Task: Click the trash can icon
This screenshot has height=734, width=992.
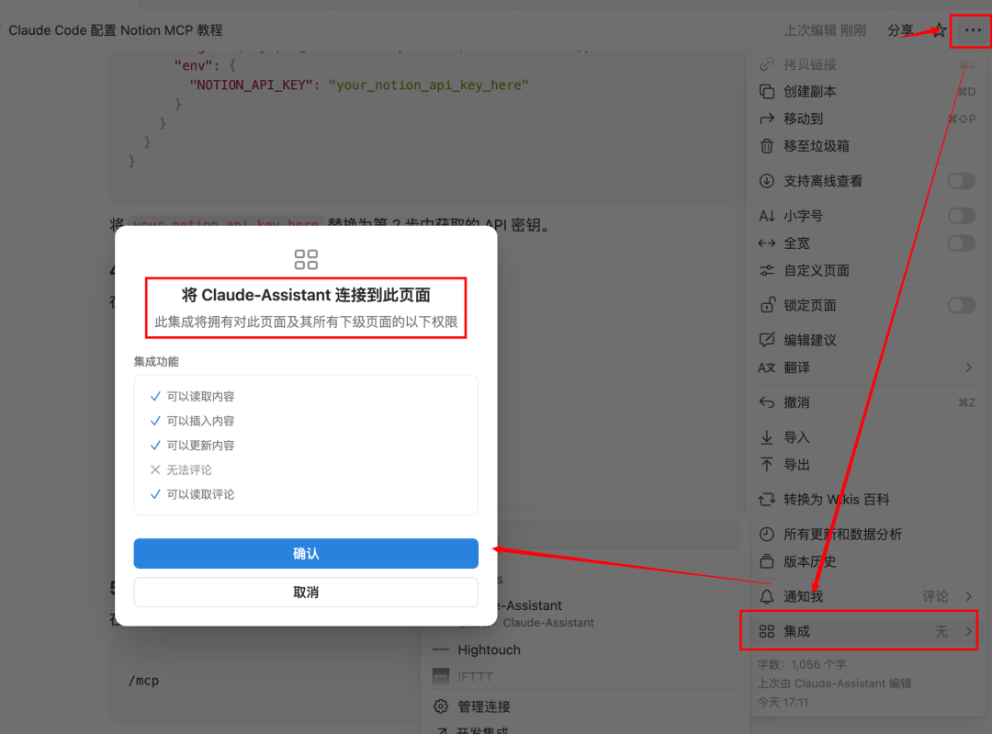Action: coord(767,146)
